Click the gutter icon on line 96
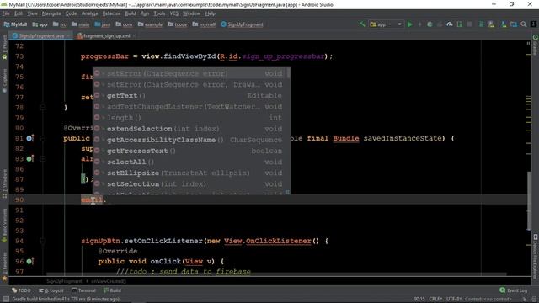The image size is (539, 303). tap(29, 262)
